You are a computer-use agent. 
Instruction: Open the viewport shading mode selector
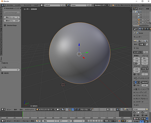58,110
